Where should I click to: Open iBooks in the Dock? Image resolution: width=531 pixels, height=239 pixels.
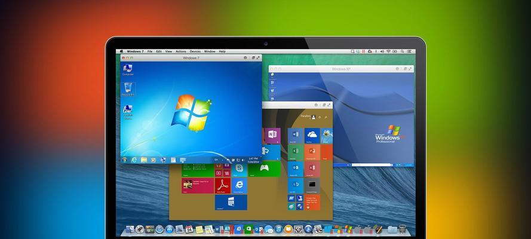(x=288, y=229)
